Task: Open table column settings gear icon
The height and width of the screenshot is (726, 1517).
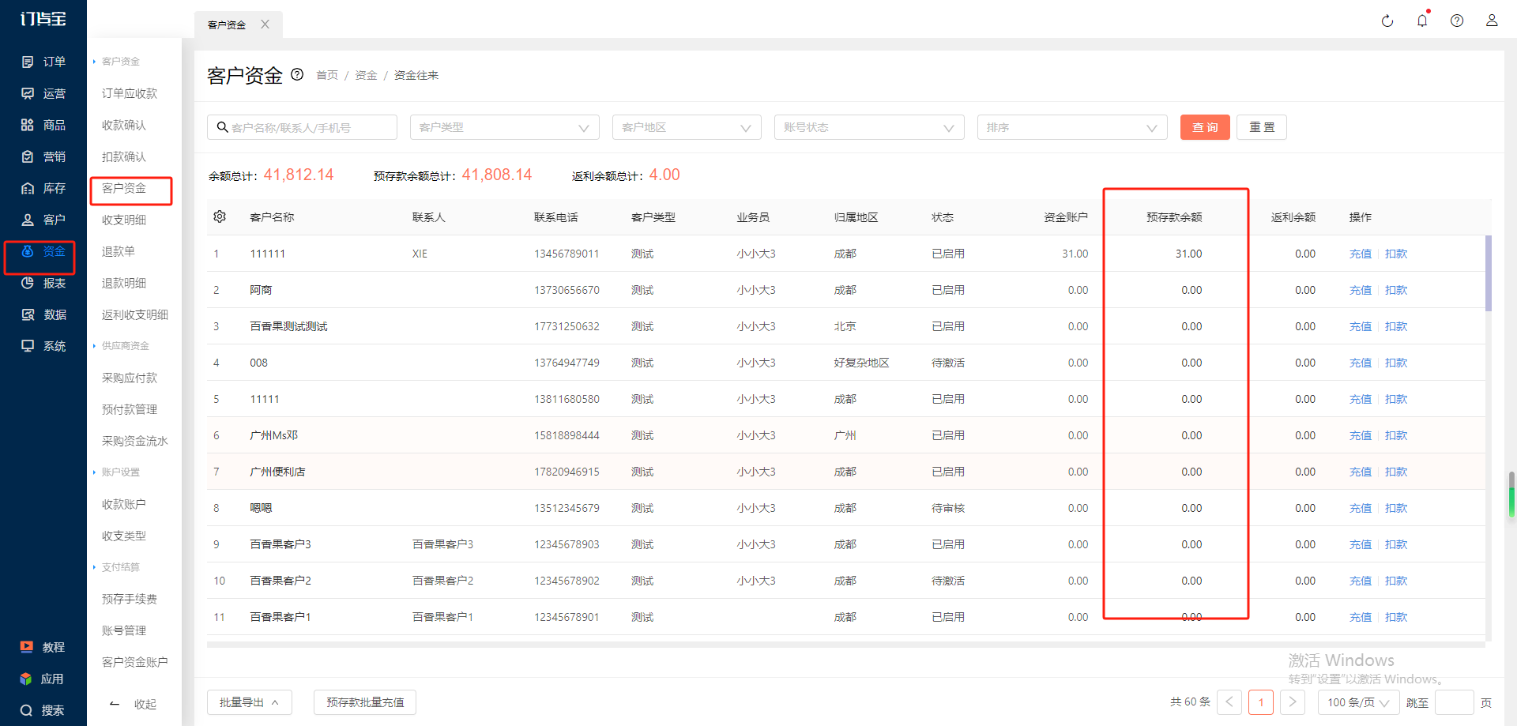Action: click(x=220, y=216)
